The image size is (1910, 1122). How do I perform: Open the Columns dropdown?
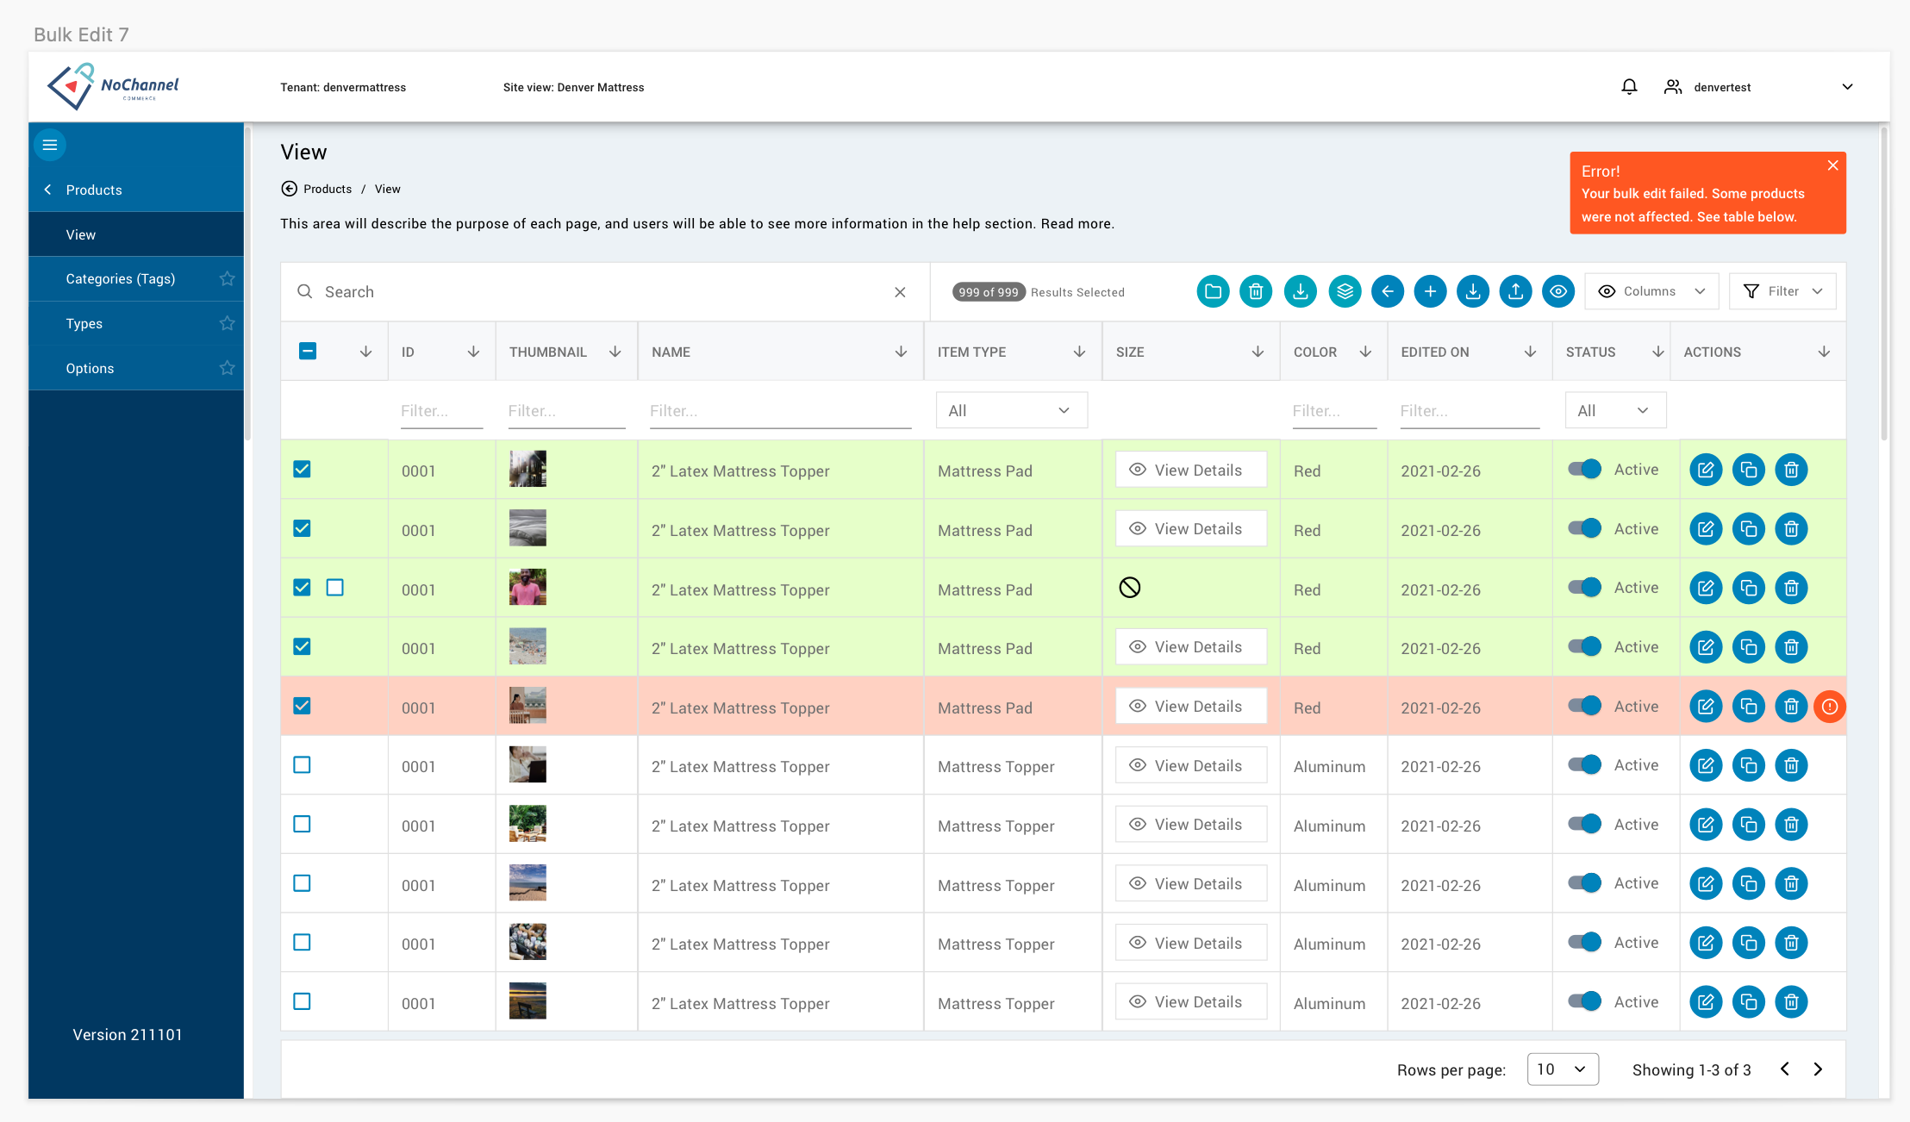click(1651, 291)
